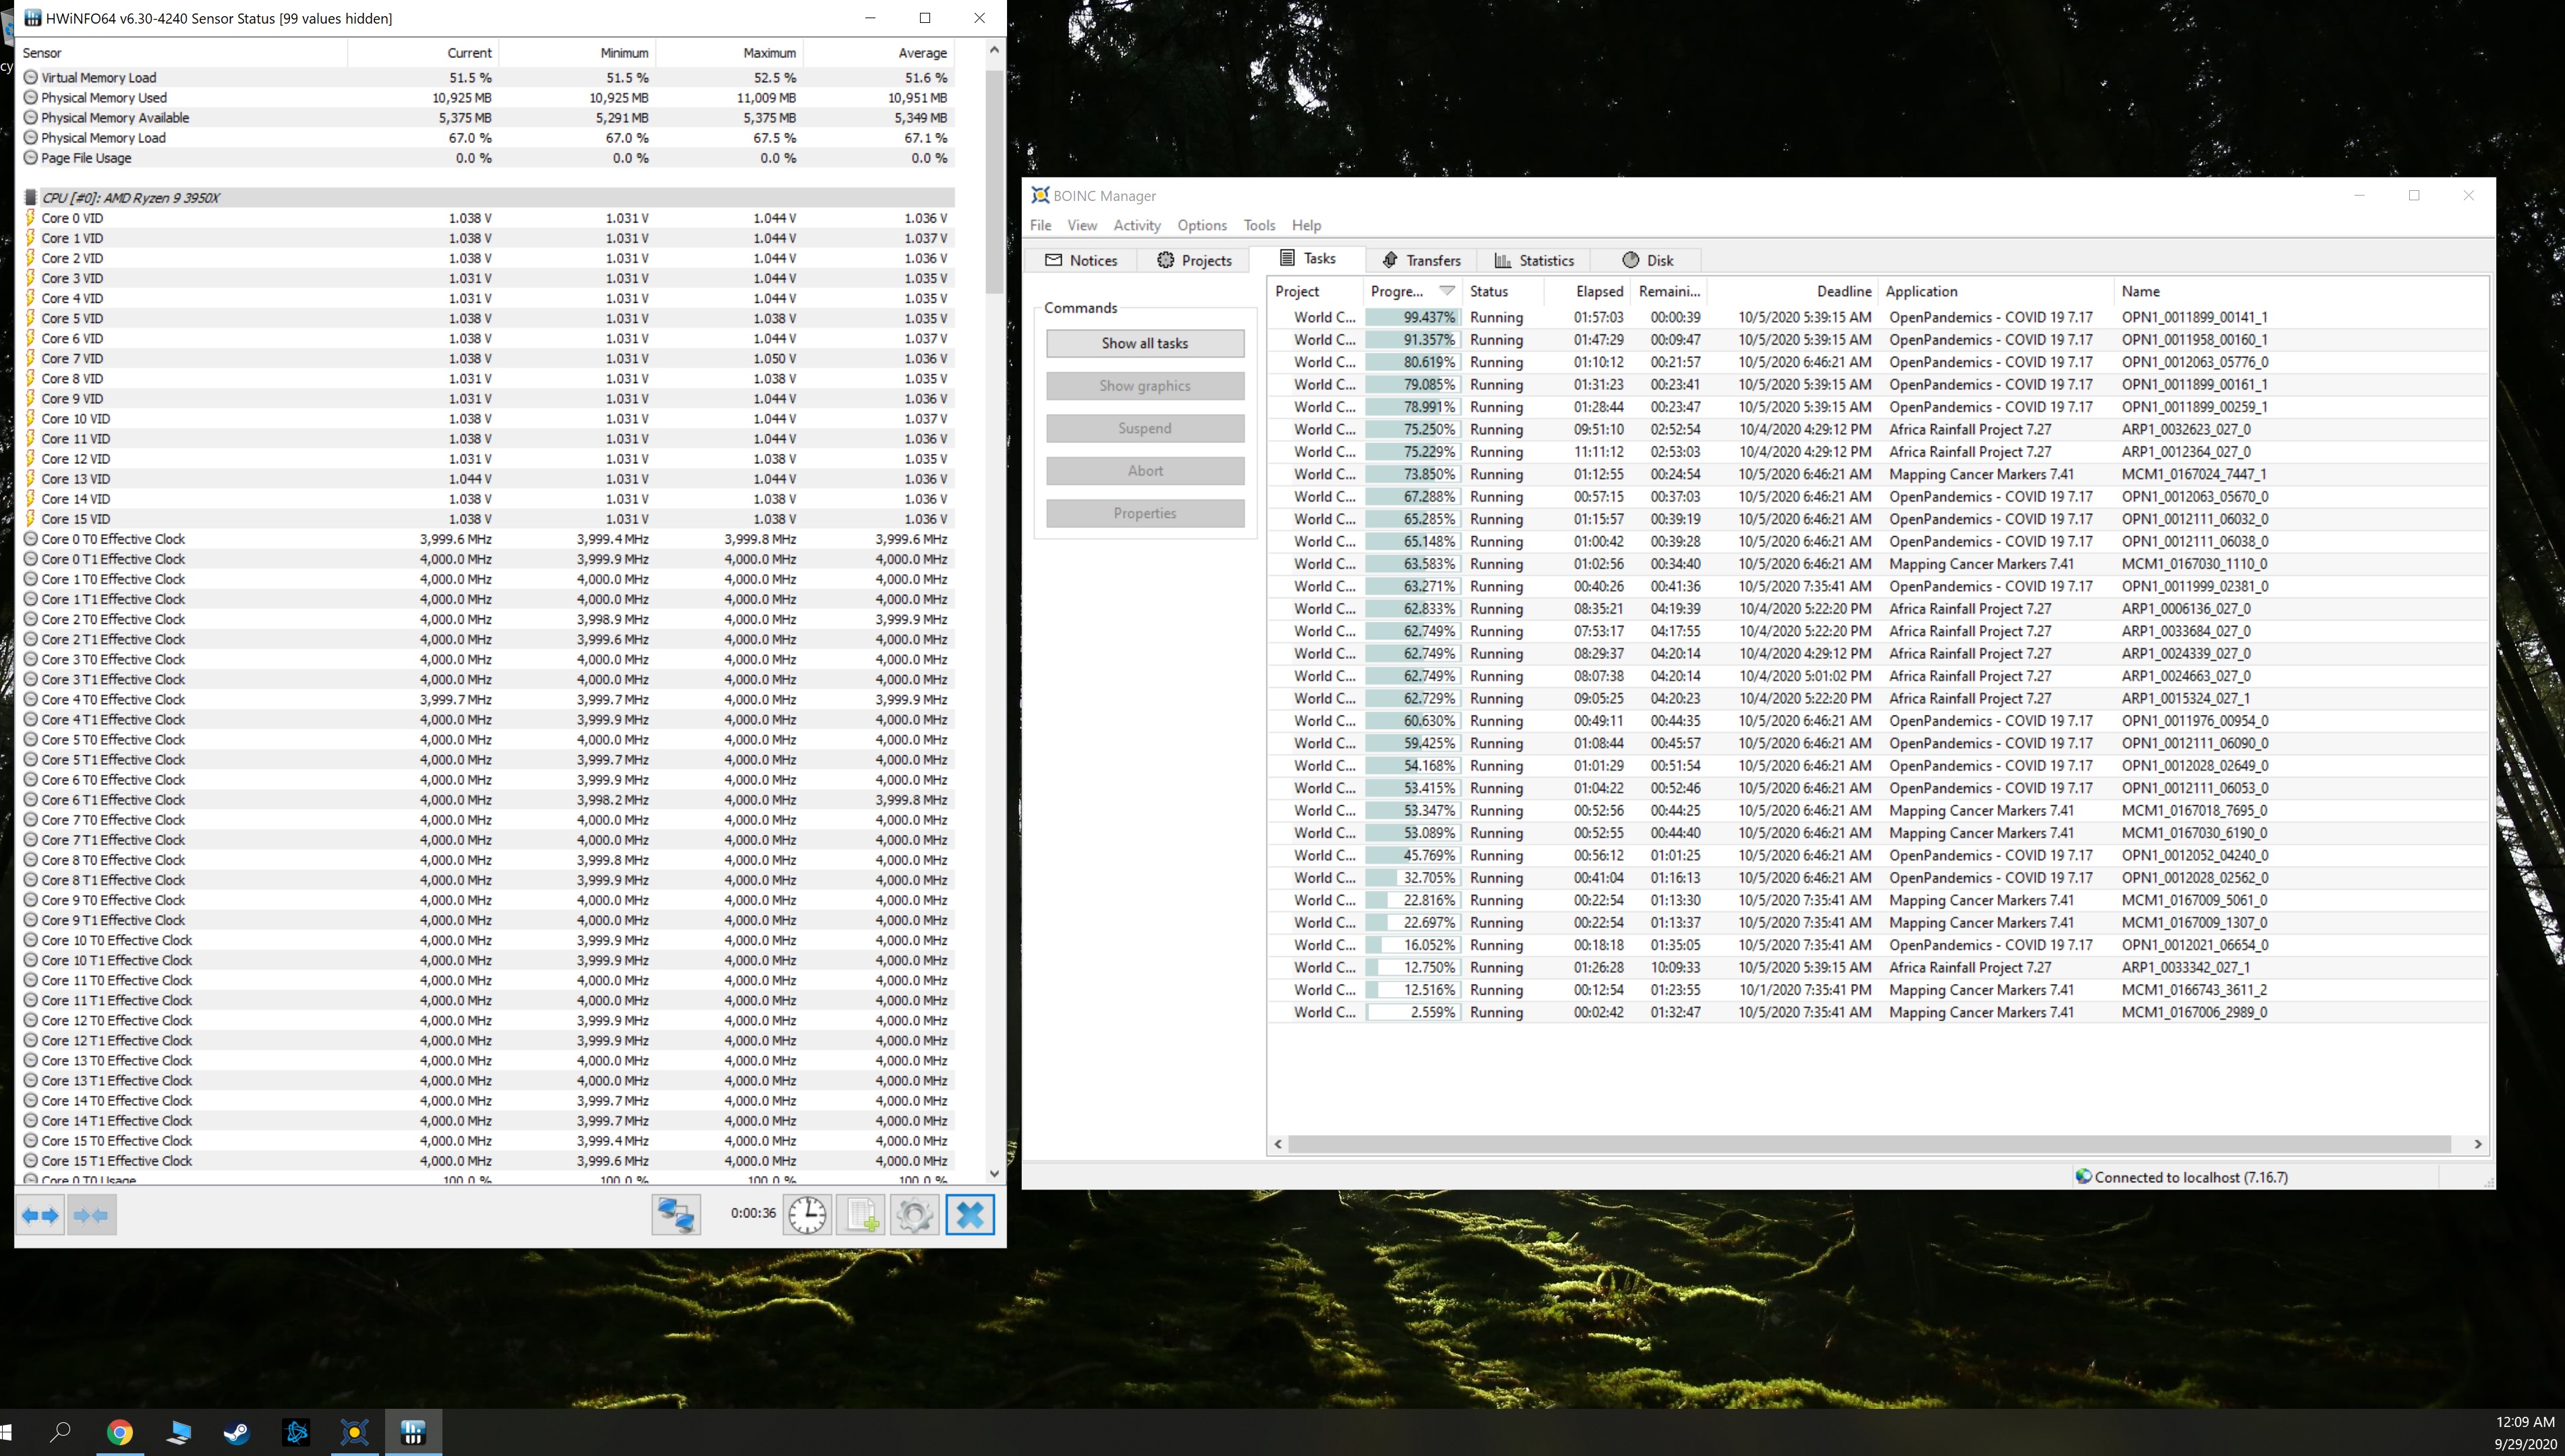Click the Abort button
2565x1456 pixels.
pyautogui.click(x=1145, y=471)
